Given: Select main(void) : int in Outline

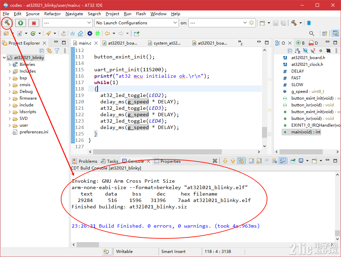Looking at the screenshot, I should (x=301, y=132).
